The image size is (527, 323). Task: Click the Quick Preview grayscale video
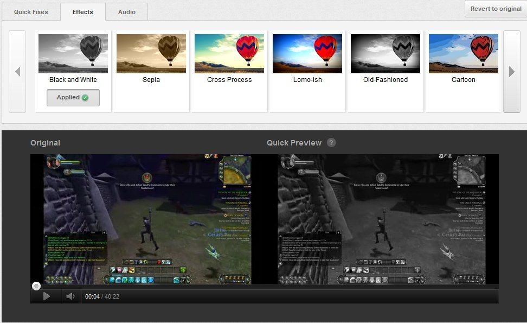pyautogui.click(x=382, y=219)
